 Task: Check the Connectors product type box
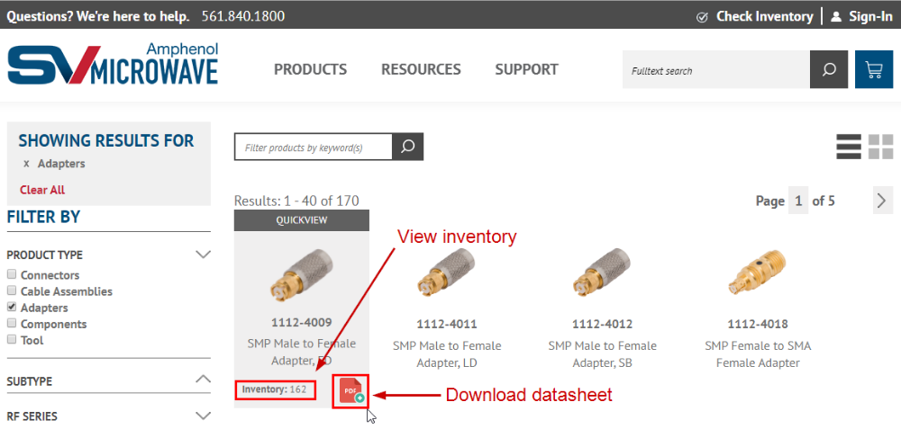pos(12,274)
